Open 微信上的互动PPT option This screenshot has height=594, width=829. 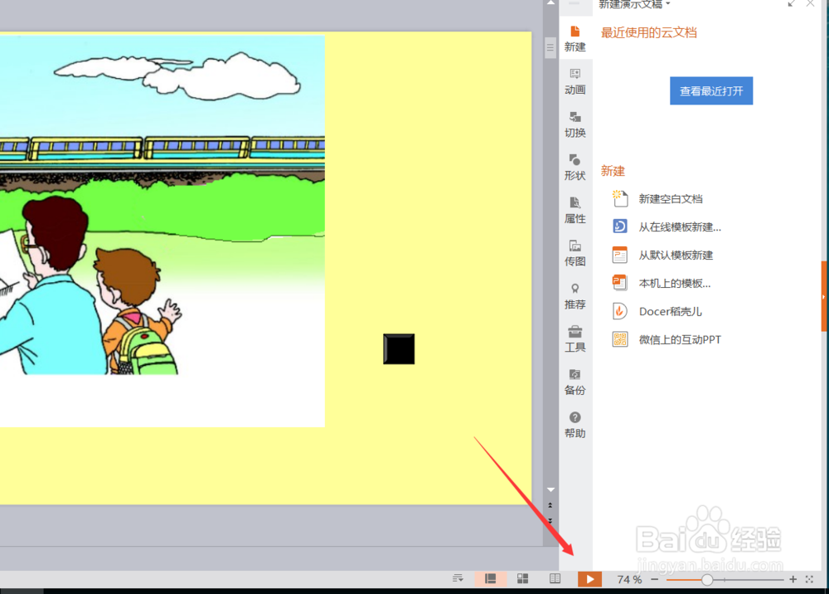click(667, 339)
